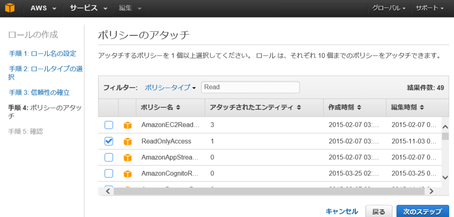Click policy icon beside ReadOnlyAccess

pyautogui.click(x=127, y=141)
